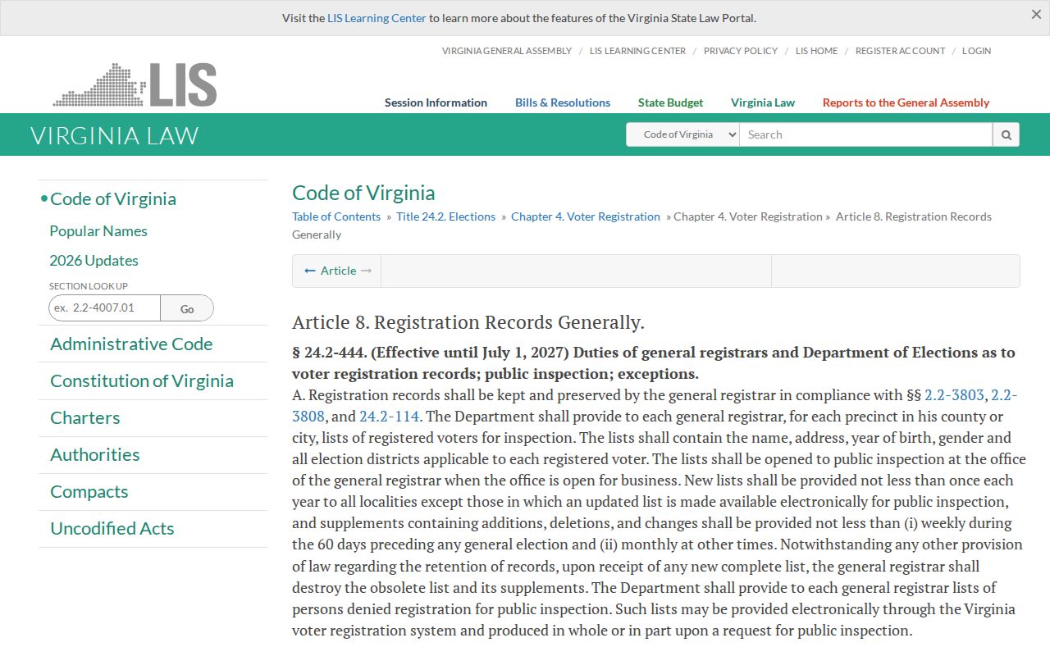Click the Search text box
1050x656 pixels.
[865, 134]
